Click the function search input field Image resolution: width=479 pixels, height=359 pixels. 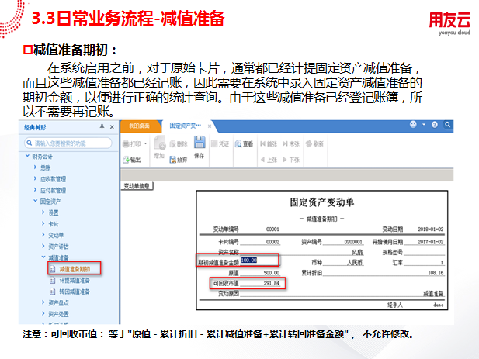68,143
